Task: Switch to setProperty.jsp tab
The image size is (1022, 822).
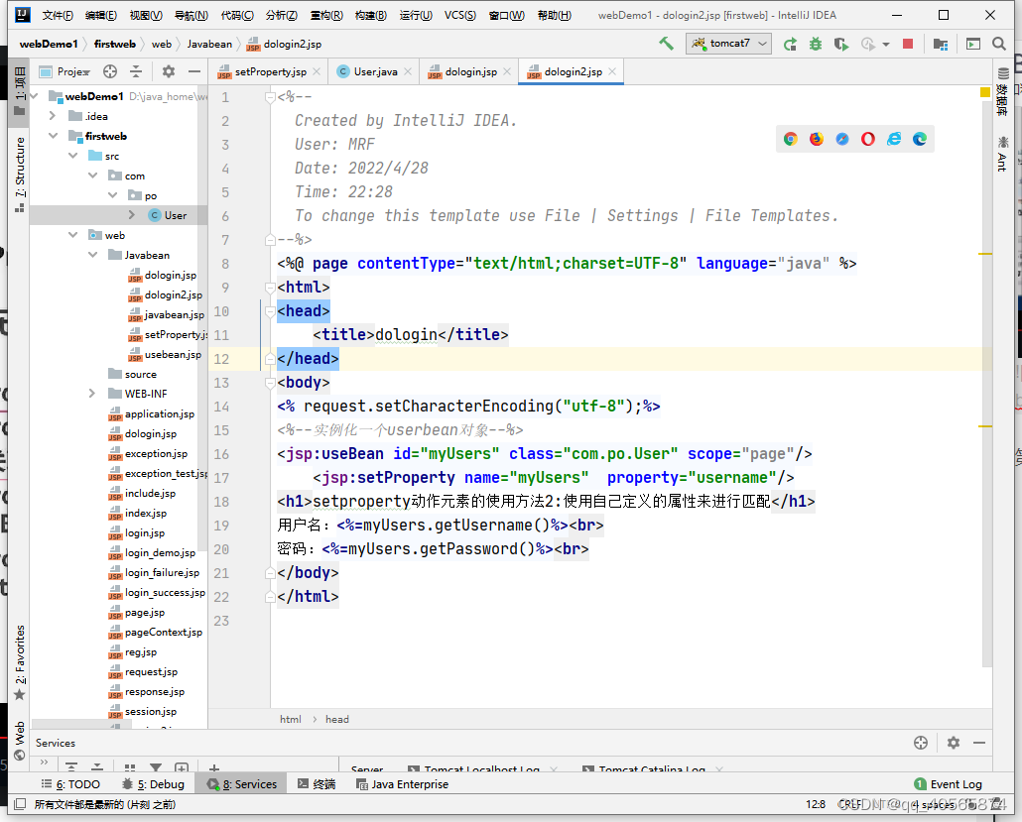Action: click(270, 71)
